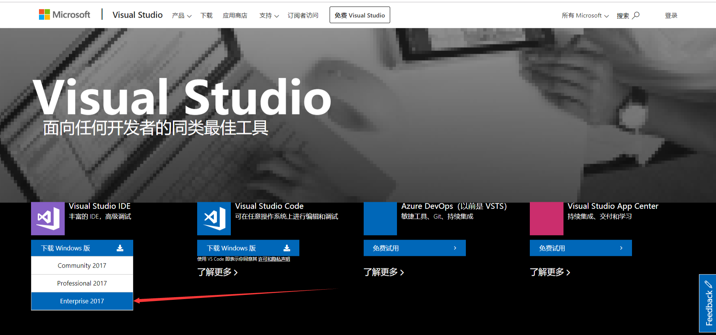The width and height of the screenshot is (716, 335).
Task: Open the 下载 nav item
Action: click(207, 16)
